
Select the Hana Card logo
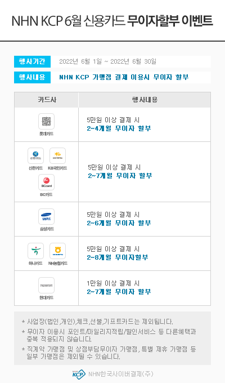pos(35,251)
